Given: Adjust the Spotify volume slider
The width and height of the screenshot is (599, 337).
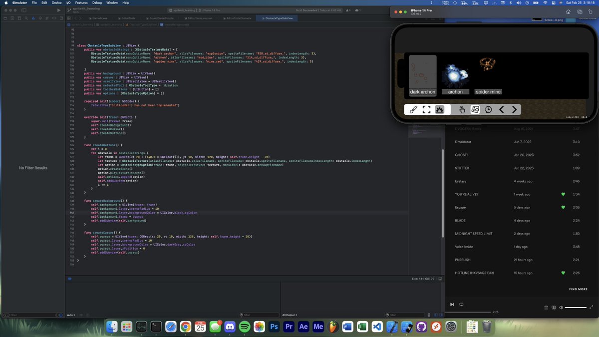Looking at the screenshot, I should [x=576, y=308].
